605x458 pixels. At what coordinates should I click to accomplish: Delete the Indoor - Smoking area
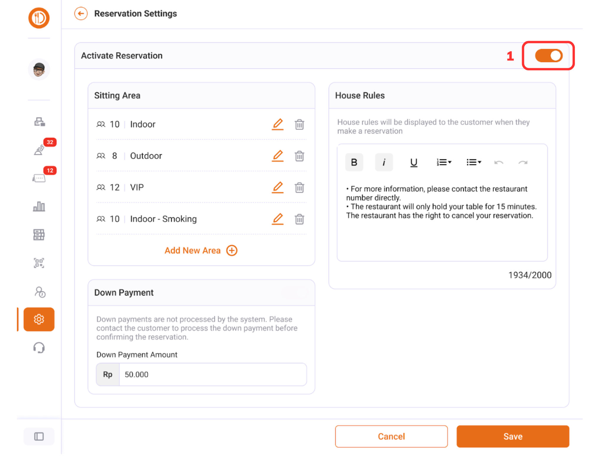point(299,219)
